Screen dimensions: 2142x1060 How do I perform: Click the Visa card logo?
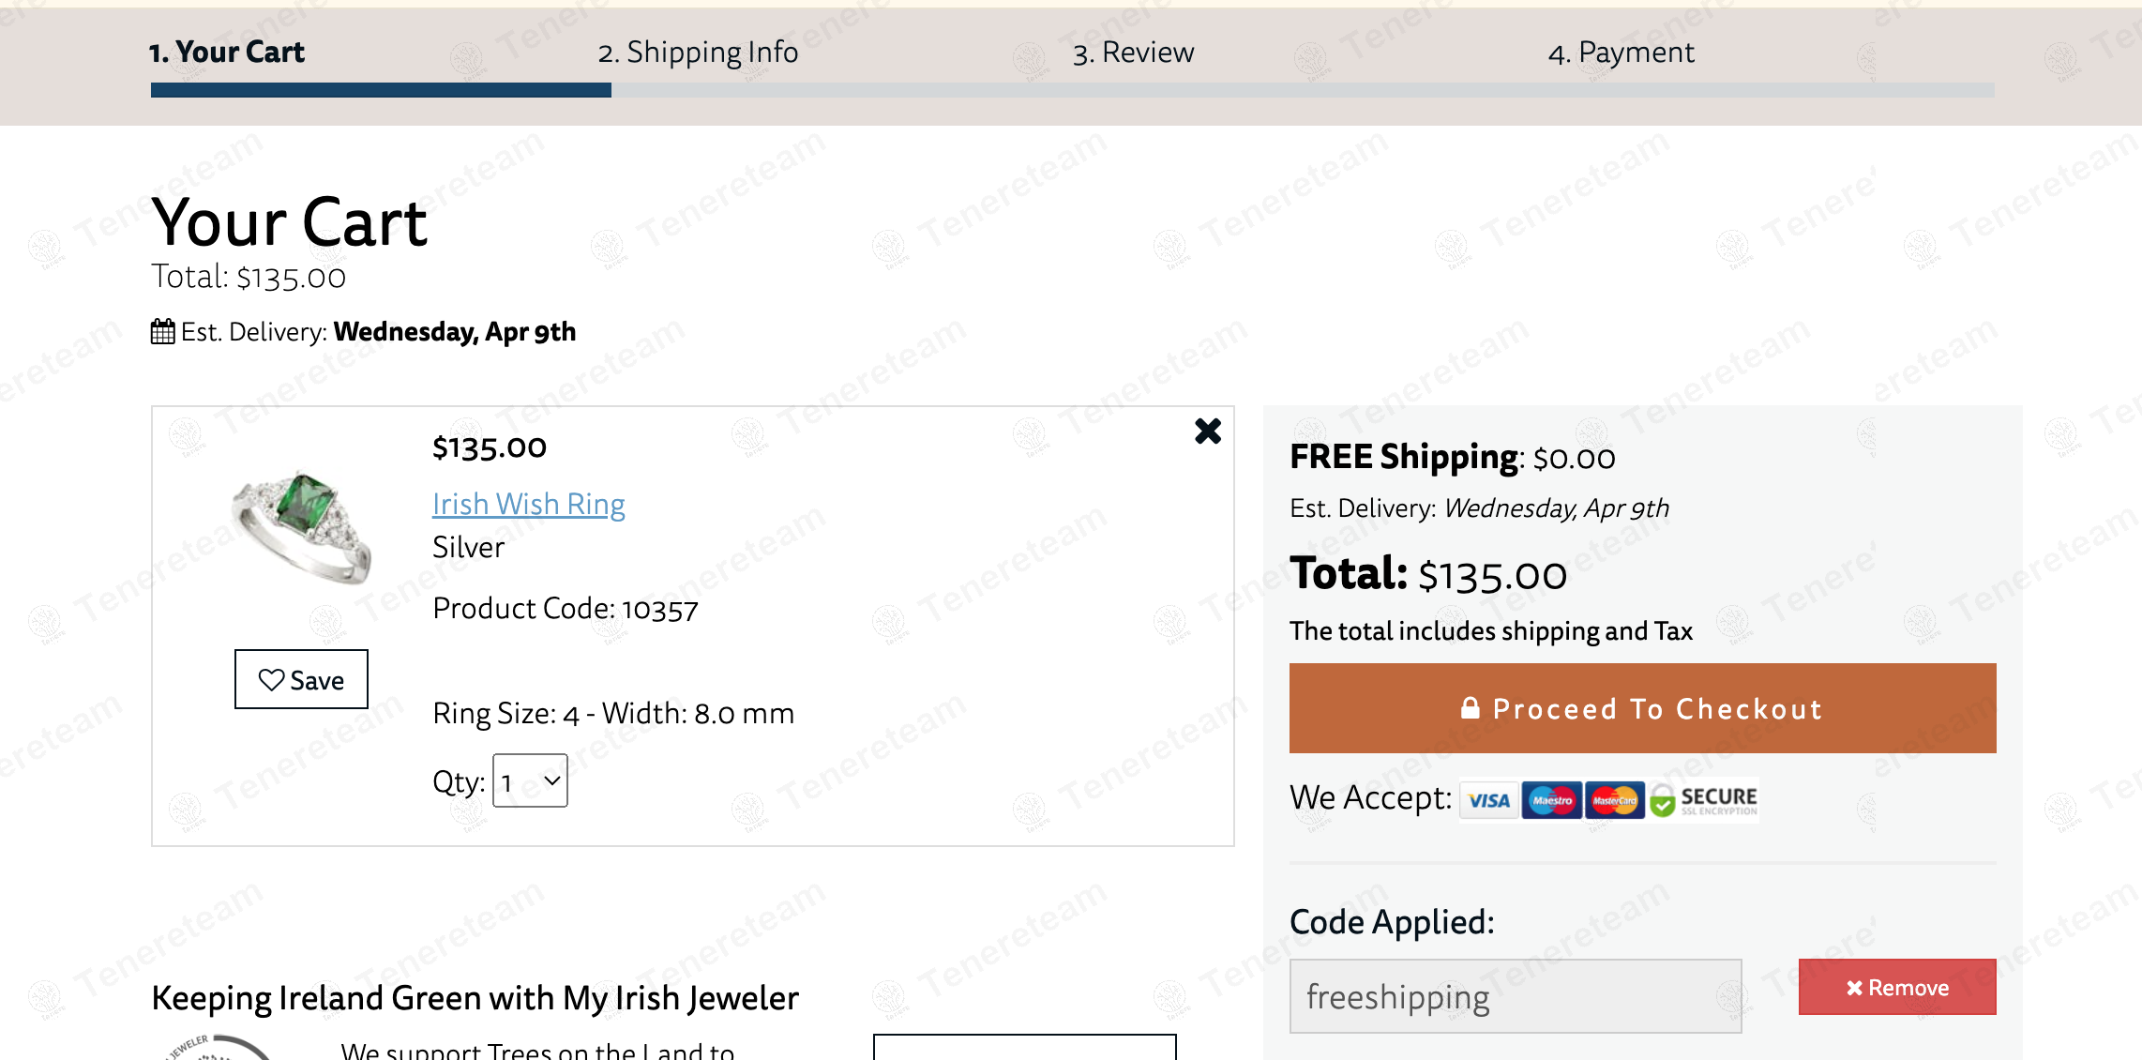click(x=1488, y=800)
